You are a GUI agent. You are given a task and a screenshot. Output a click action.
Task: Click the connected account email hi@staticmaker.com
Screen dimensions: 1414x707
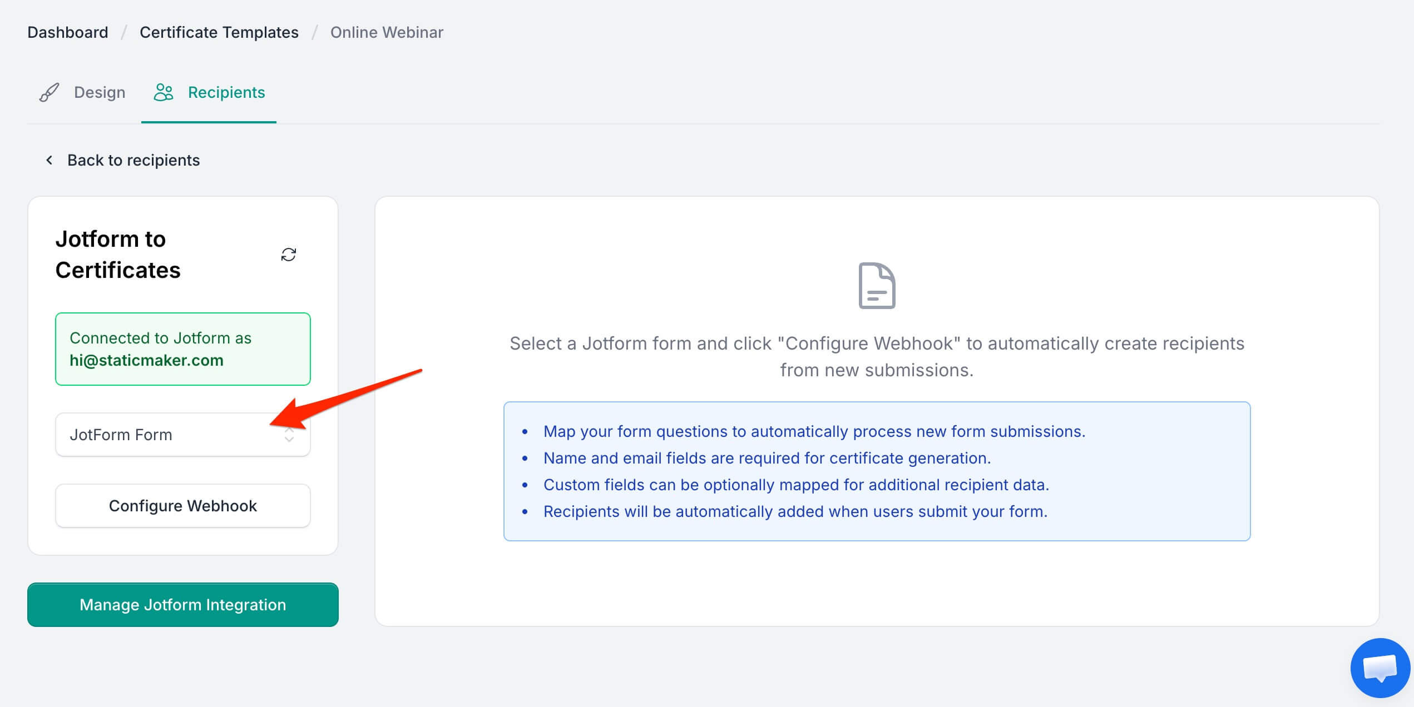pyautogui.click(x=146, y=360)
